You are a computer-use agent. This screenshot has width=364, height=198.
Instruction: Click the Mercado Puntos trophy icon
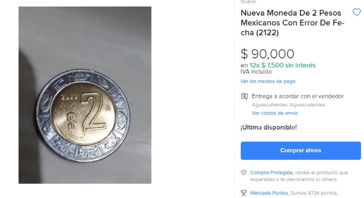point(244,193)
